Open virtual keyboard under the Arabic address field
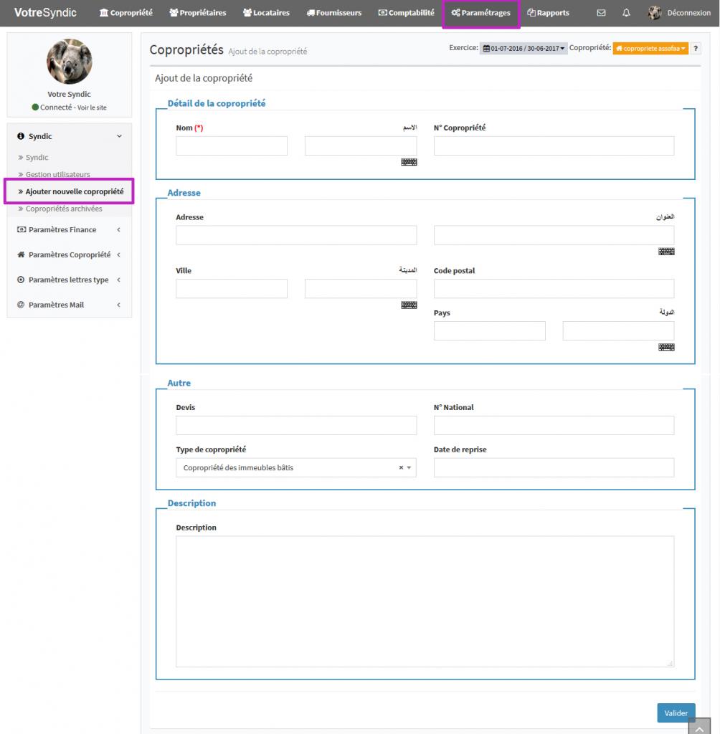Viewport: 720px width, 734px height. click(666, 252)
